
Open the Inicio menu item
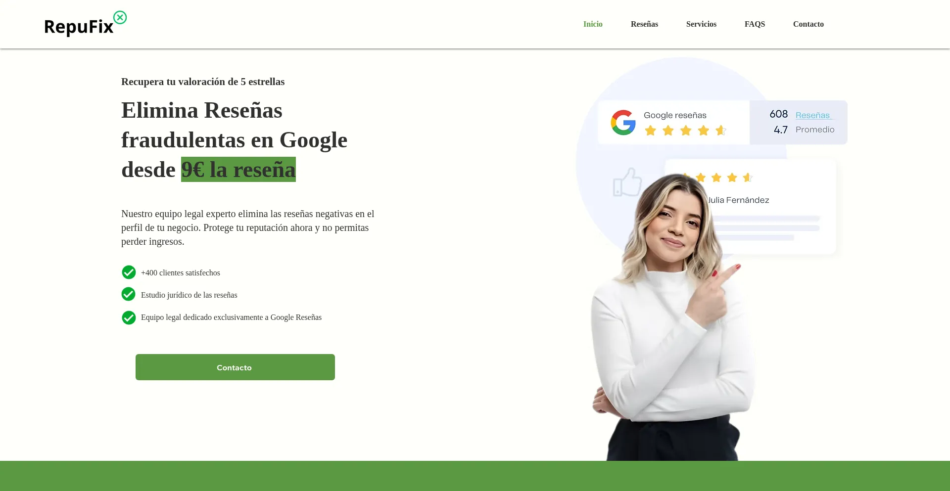coord(593,24)
